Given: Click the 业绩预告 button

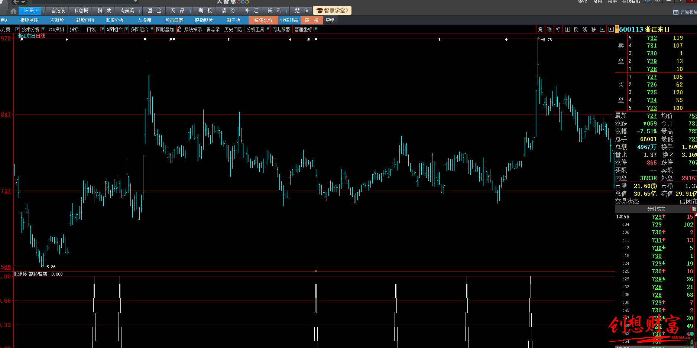Looking at the screenshot, I should 289,20.
